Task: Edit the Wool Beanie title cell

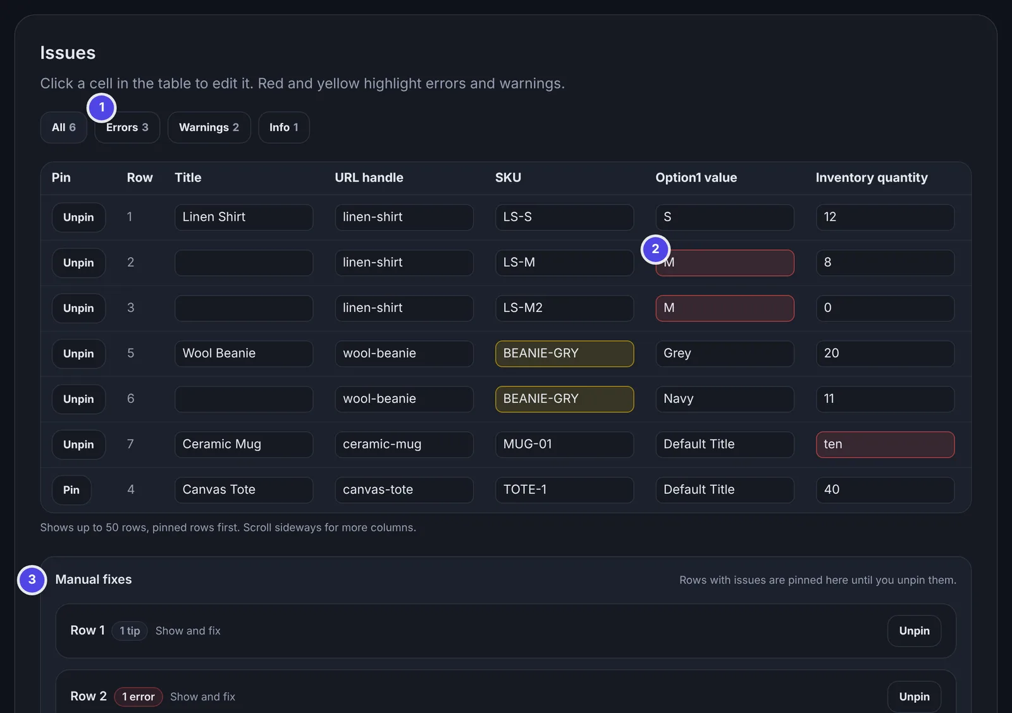Action: (244, 354)
